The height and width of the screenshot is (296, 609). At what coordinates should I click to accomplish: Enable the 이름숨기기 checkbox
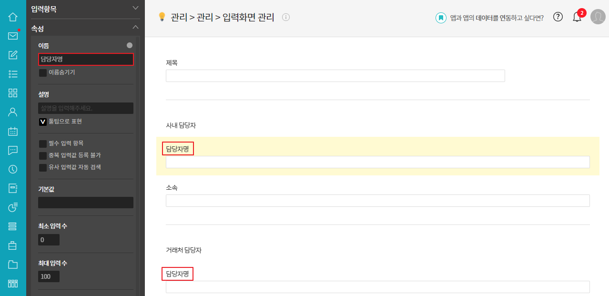(43, 73)
